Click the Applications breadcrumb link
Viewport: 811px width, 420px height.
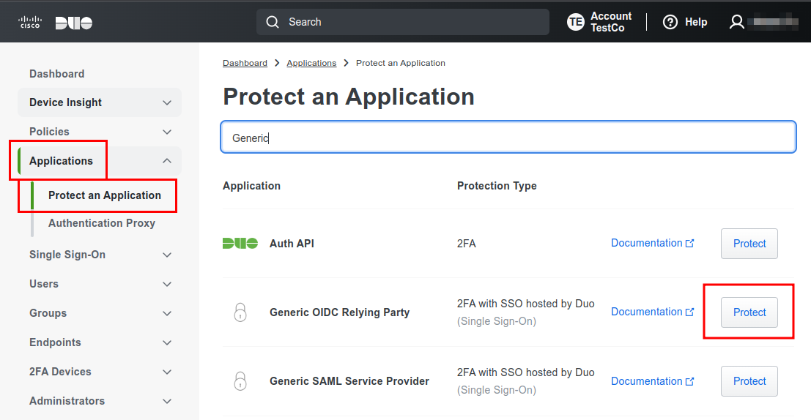click(311, 63)
